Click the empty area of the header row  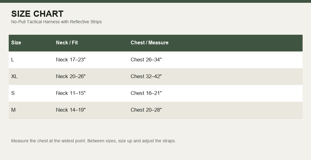coord(236,43)
